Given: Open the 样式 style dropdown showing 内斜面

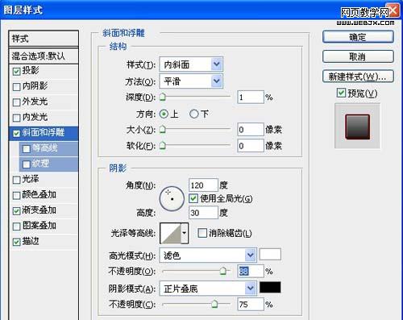Looking at the screenshot, I should [191, 64].
